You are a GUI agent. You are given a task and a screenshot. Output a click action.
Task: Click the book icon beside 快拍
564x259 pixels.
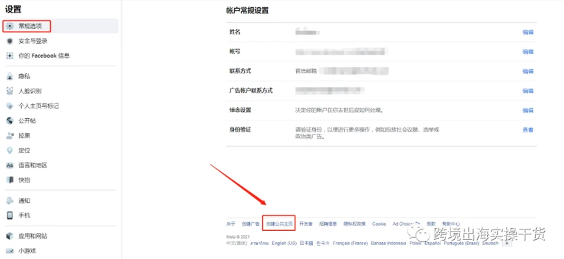pos(10,180)
